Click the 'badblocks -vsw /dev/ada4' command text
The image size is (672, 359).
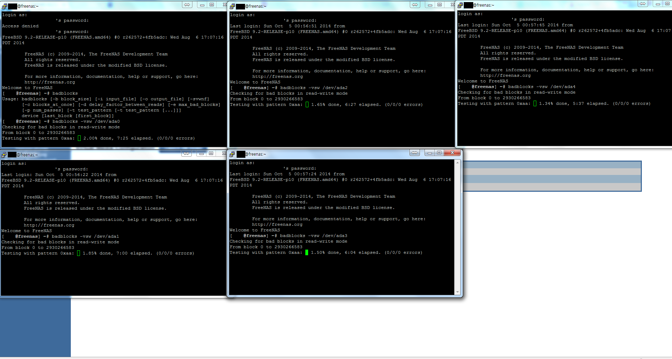coord(542,87)
